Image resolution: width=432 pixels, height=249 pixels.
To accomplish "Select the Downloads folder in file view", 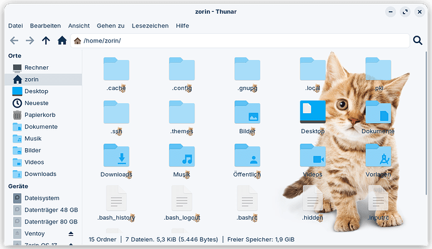I will 116,155.
